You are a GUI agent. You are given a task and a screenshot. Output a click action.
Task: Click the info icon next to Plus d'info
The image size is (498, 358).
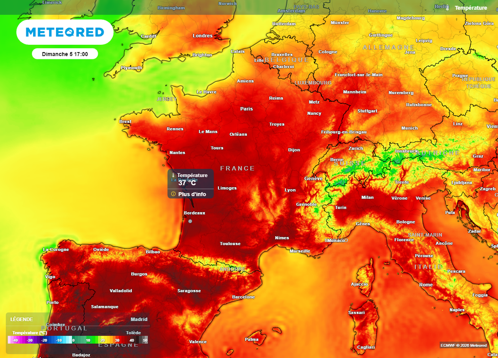(174, 194)
